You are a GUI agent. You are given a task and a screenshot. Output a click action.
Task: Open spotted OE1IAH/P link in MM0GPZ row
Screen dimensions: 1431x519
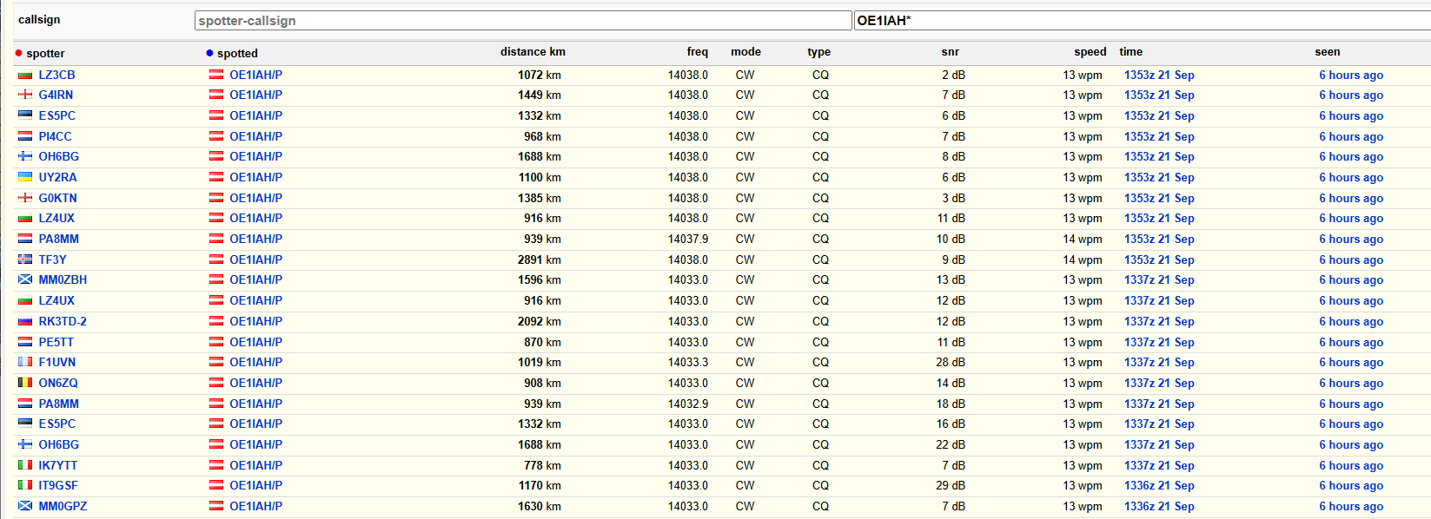click(255, 506)
